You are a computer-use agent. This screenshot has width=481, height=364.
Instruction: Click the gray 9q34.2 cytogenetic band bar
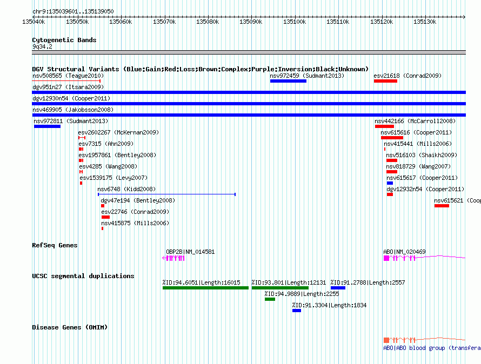tap(249, 52)
